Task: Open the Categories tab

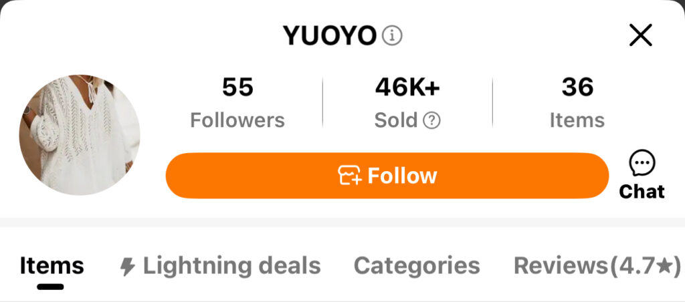Action: click(416, 266)
